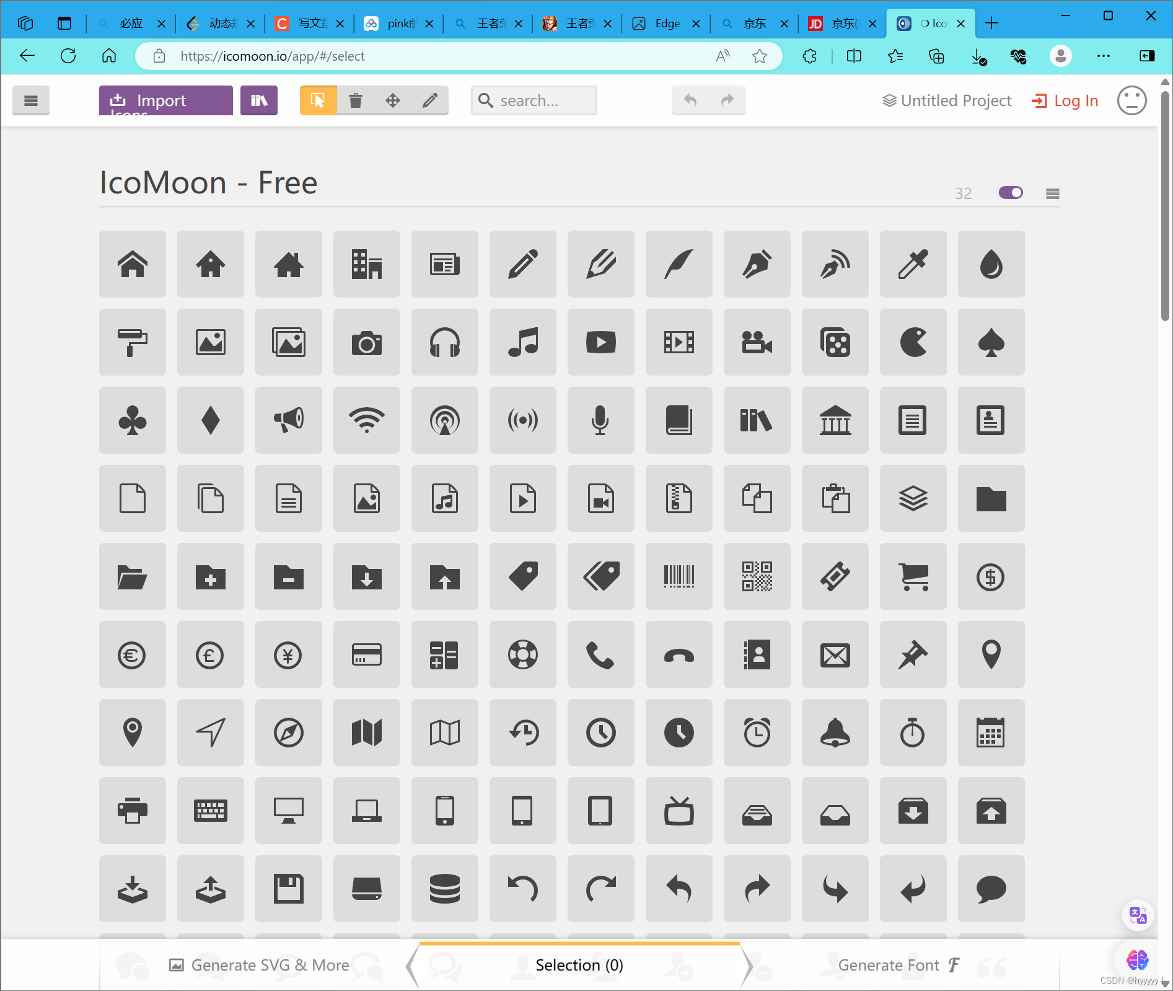Click the Redo arrow button

(727, 100)
